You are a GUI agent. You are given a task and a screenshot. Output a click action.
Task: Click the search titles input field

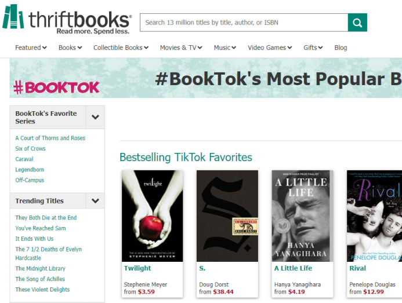(x=244, y=23)
